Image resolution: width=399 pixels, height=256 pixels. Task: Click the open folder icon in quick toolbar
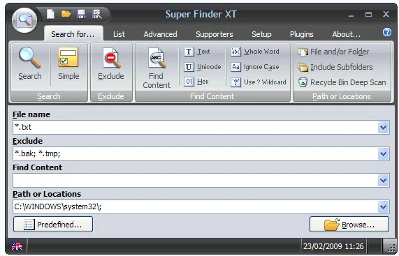pos(66,14)
